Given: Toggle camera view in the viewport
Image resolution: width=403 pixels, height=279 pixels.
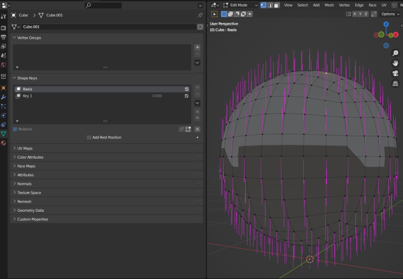Looking at the screenshot, I should (x=395, y=73).
